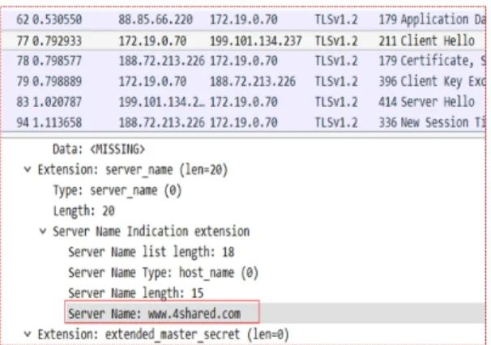Select packet 94 New Session Ticket row
The width and height of the screenshot is (491, 345).
coord(243,122)
